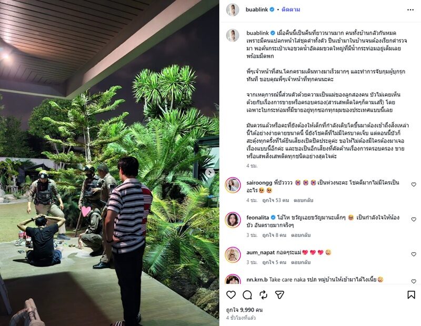The image size is (421, 326).
Task: Open sairoongg's profile picture
Action: (x=233, y=185)
